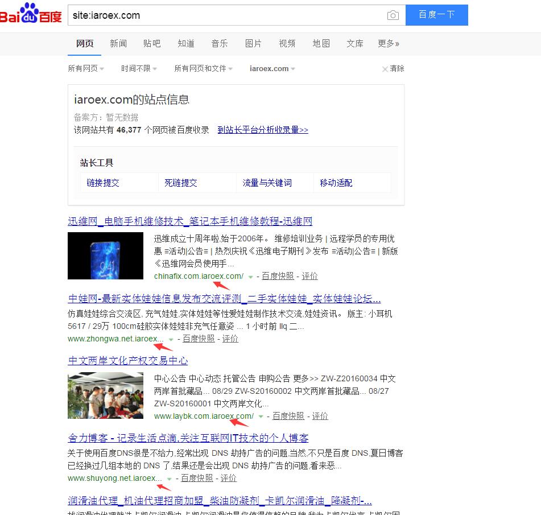The width and height of the screenshot is (541, 515).
Task: Expand the 所有网页和文件 file type dropdown
Action: coord(203,69)
